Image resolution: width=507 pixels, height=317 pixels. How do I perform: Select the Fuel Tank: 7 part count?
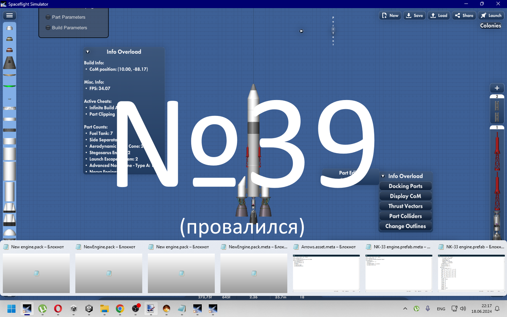(x=101, y=133)
